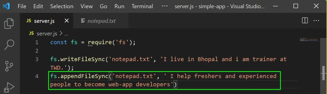
Task: Open the Run menu
Action: click(119, 6)
